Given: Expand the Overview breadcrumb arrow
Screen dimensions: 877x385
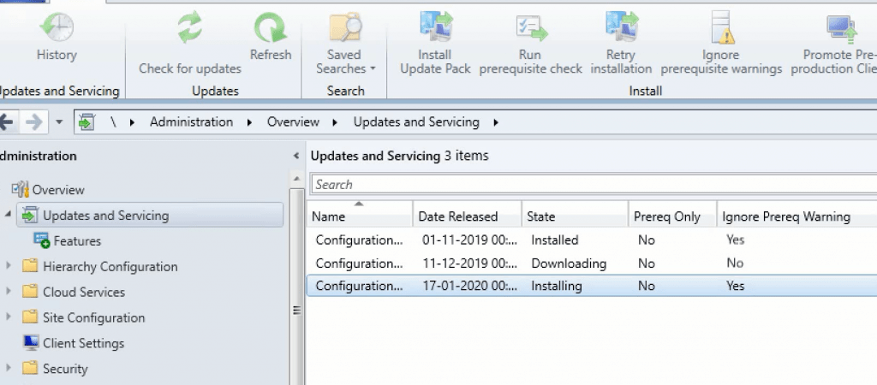Looking at the screenshot, I should (x=335, y=122).
